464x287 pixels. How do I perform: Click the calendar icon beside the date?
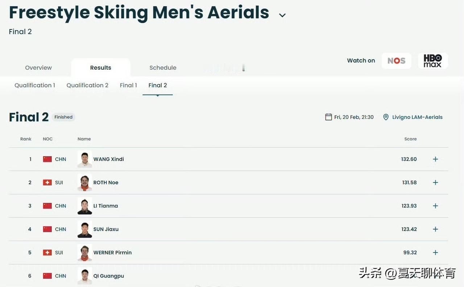pyautogui.click(x=328, y=117)
